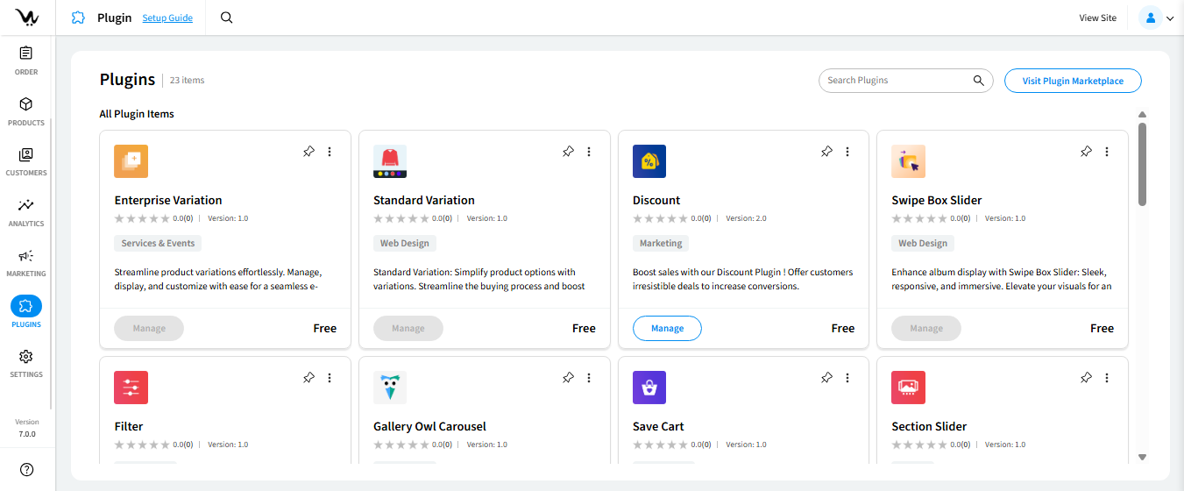Click View Site in top bar
The width and height of the screenshot is (1184, 491).
pyautogui.click(x=1097, y=18)
